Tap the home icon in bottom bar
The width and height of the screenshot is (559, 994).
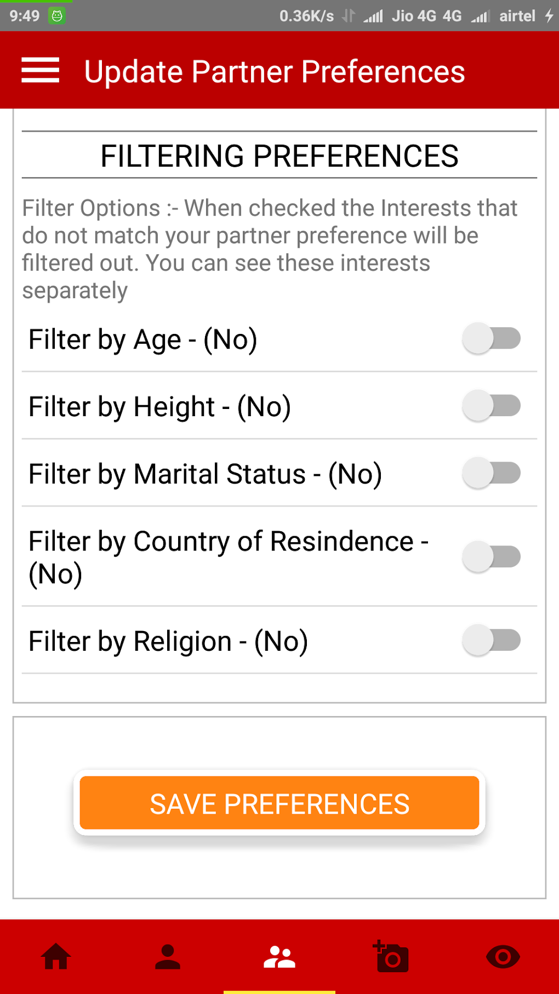56,957
